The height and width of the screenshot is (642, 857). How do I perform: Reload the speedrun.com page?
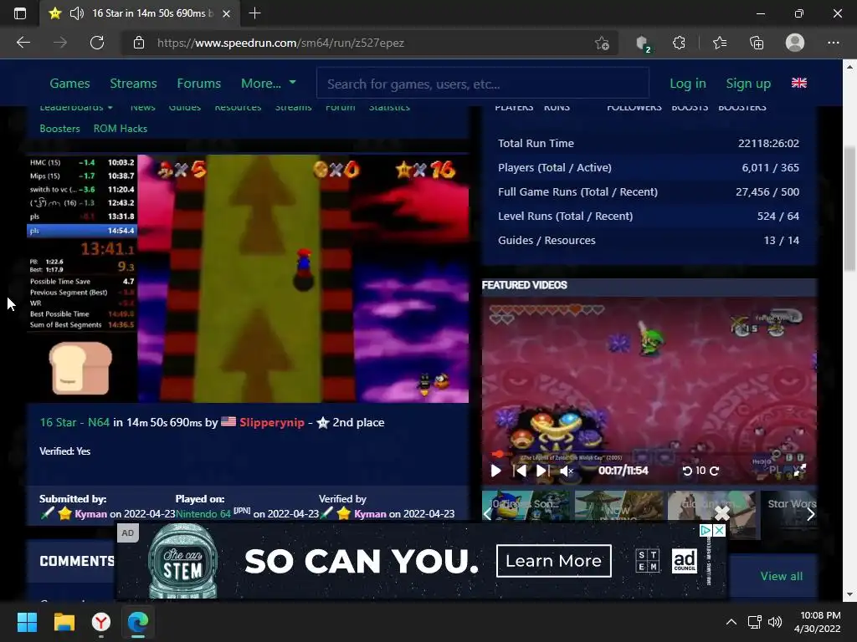[97, 43]
